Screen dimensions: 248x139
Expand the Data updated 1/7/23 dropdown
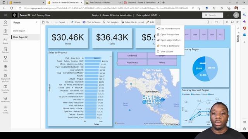(x=148, y=15)
